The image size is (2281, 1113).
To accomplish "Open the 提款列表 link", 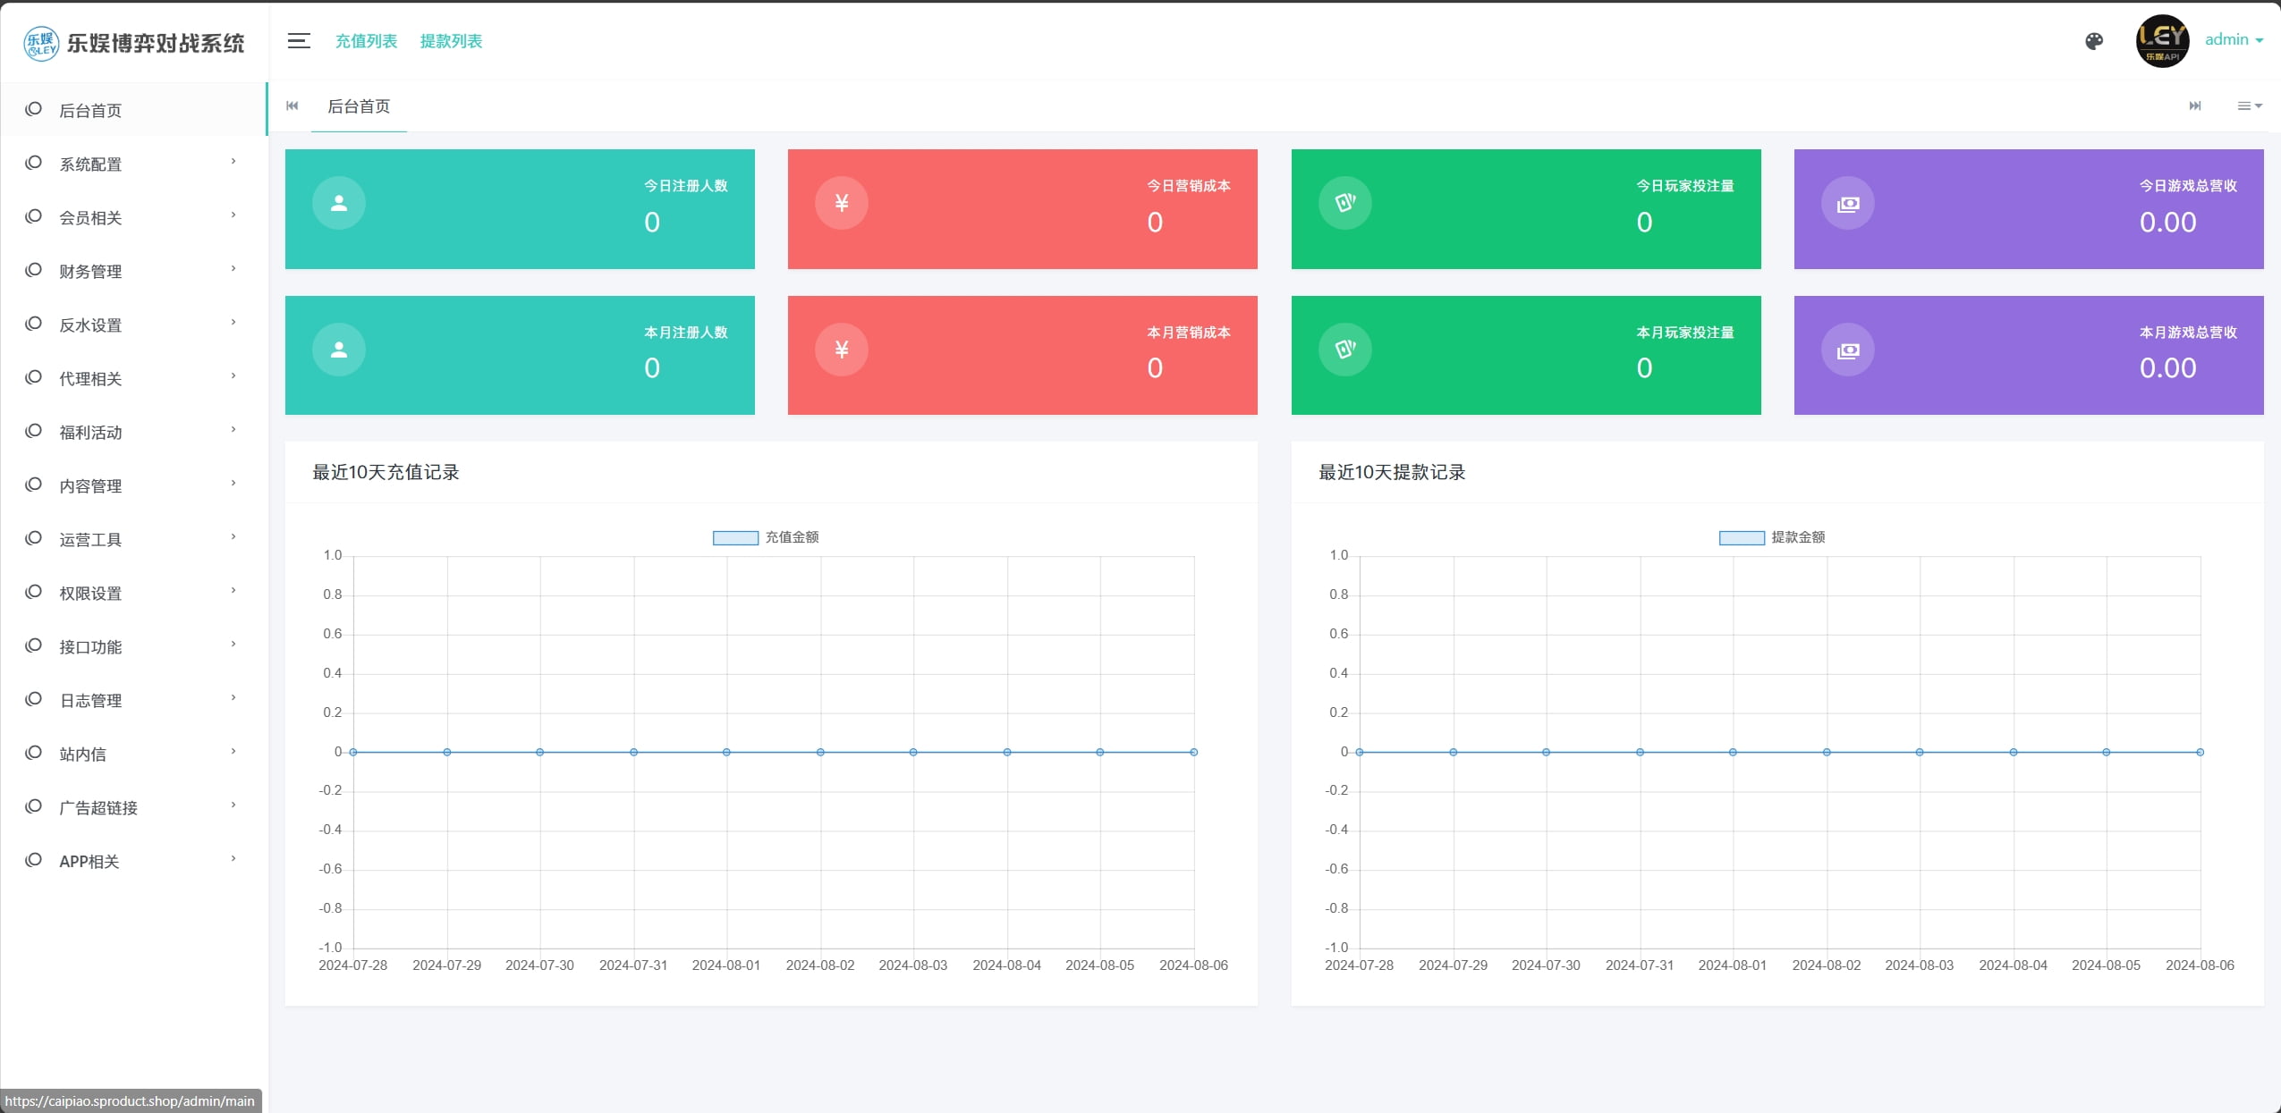I will 451,41.
